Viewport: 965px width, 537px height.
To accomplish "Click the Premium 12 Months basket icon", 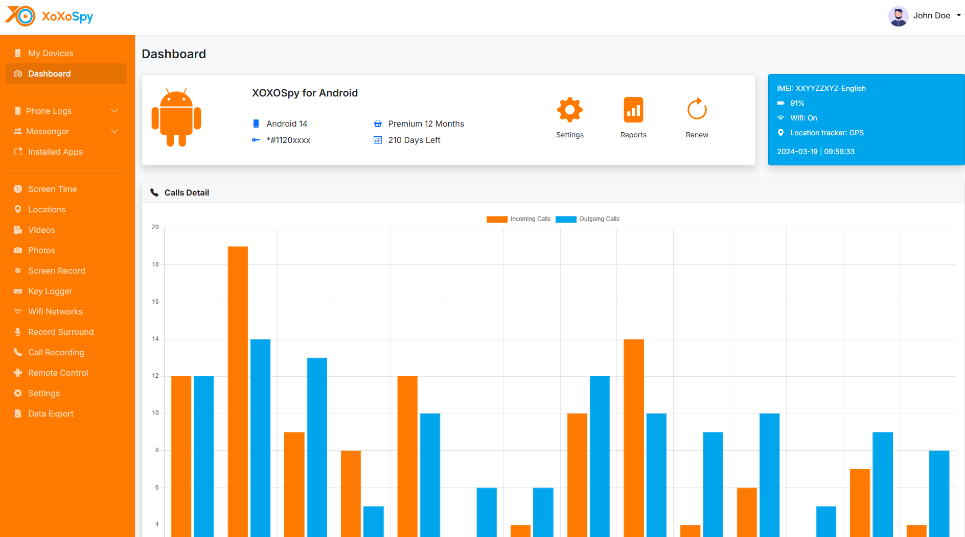I will click(x=378, y=124).
